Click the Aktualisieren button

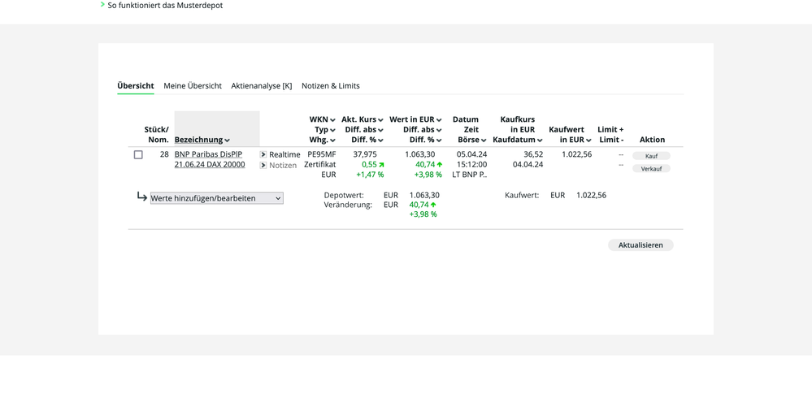[640, 245]
